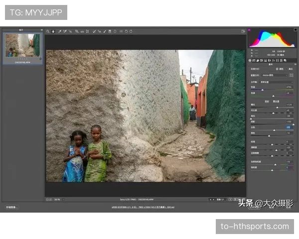Choose the Red Eye Removal tool
The image size is (299, 239).
click(99, 31)
